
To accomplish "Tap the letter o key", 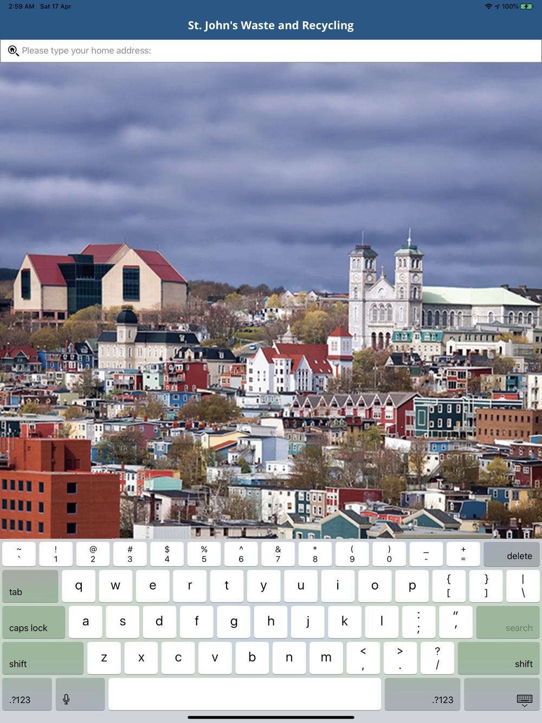I will [375, 586].
